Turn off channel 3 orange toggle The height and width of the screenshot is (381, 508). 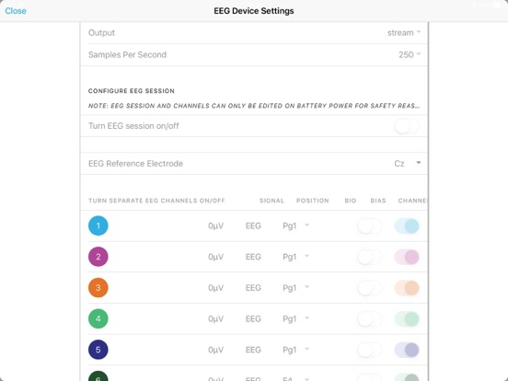[407, 288]
